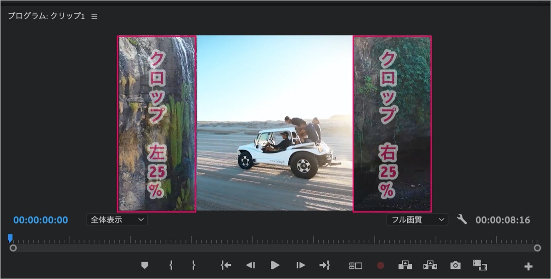Screen dimensions: 551x279
Task: Click the left zoom scroll bar handle
Action: [13, 248]
